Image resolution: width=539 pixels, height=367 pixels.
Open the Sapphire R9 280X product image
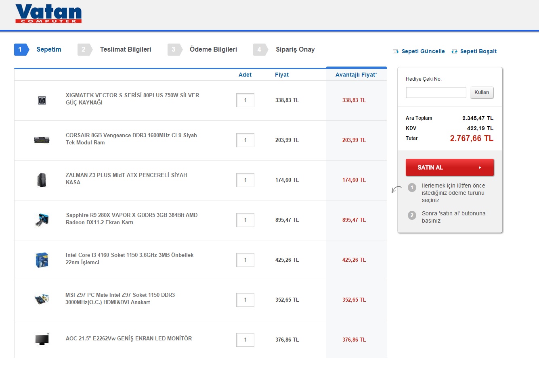pos(42,220)
